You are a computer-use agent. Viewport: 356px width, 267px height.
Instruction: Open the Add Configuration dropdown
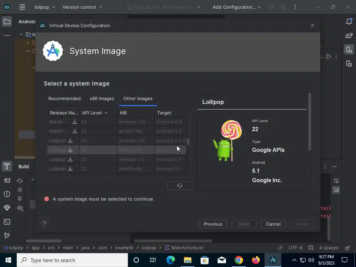coord(236,7)
